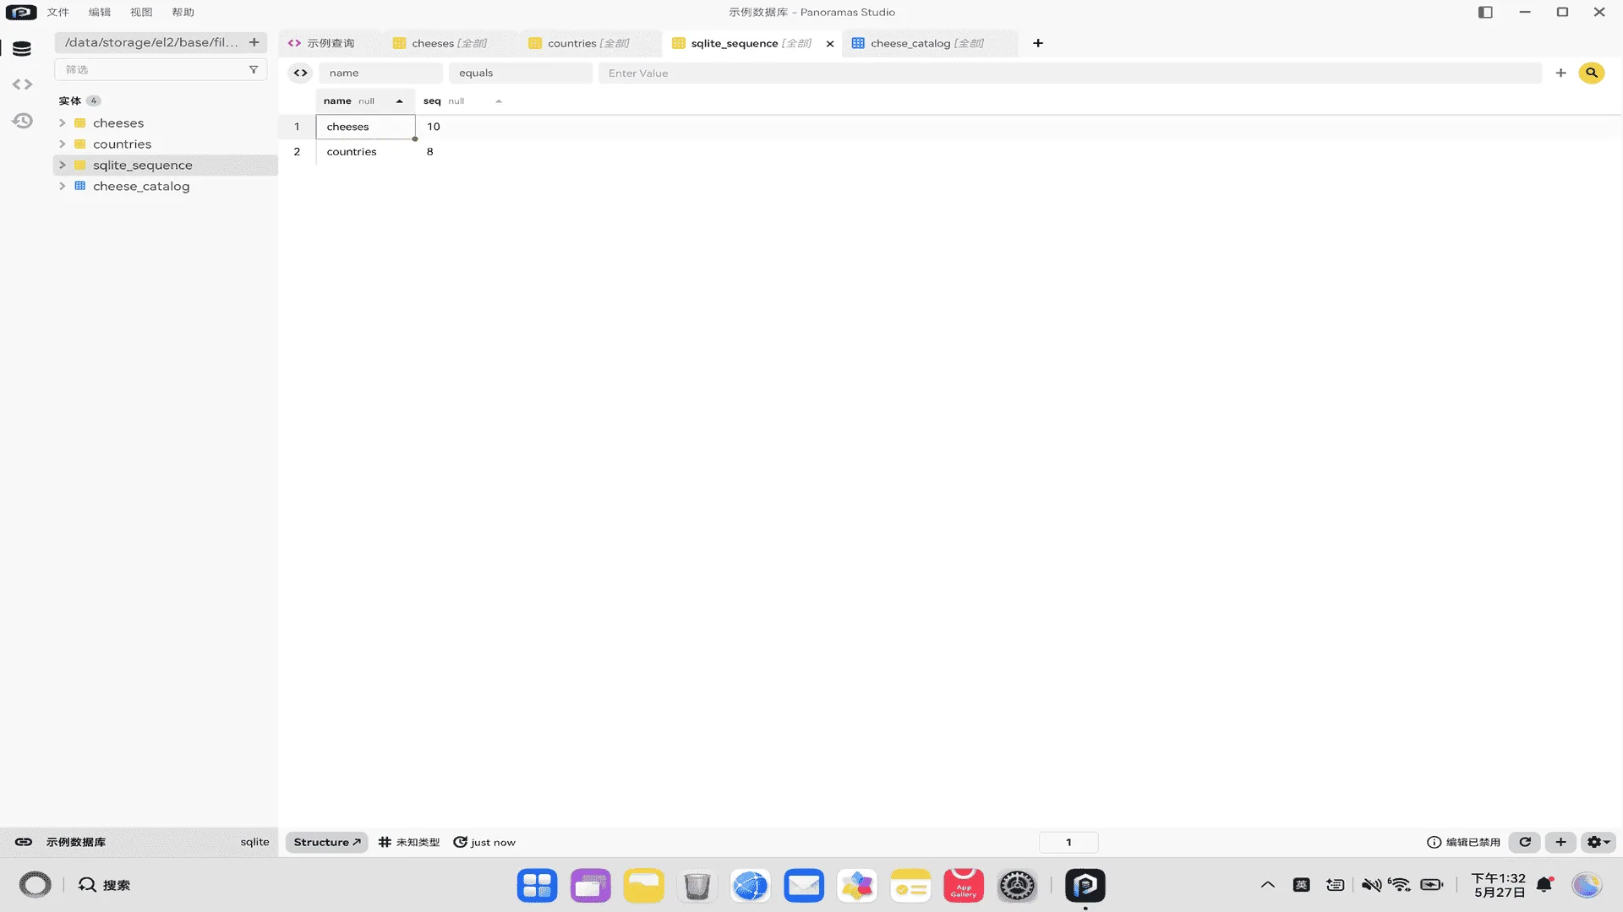Add a new row via bottom plus button
The width and height of the screenshot is (1623, 912).
(x=1560, y=842)
